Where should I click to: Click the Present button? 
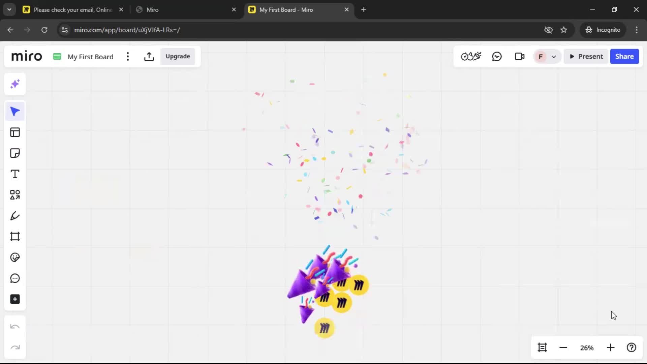[x=586, y=56]
